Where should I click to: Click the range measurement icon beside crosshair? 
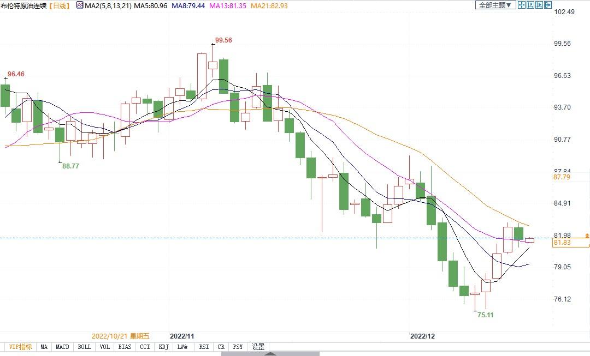[530, 5]
